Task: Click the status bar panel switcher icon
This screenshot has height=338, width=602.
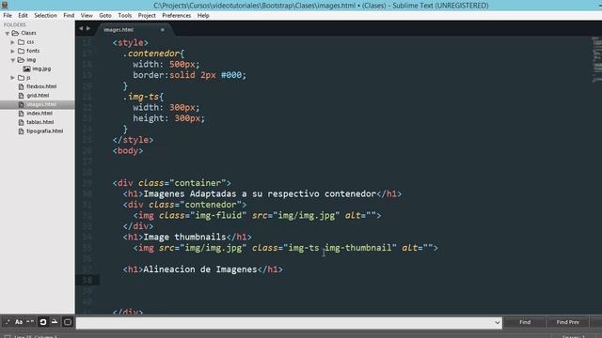Action: (x=8, y=336)
